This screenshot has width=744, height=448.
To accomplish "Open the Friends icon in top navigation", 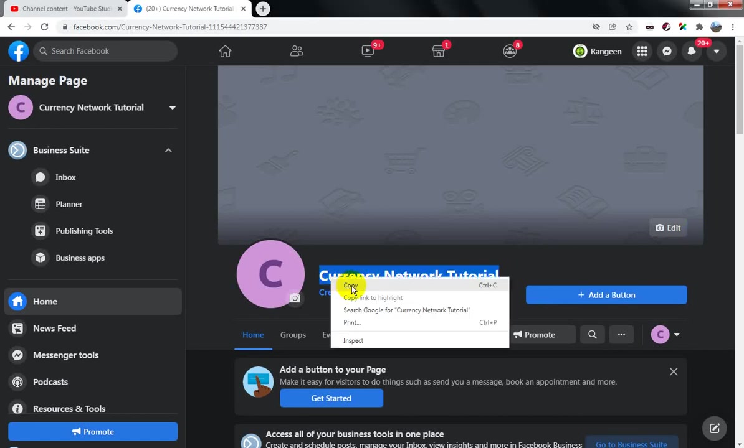I will pos(297,51).
